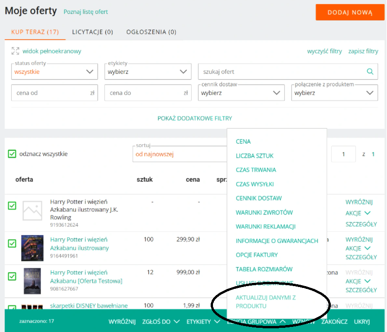Click the magnifier search icon
Image resolution: width=387 pixels, height=332 pixels.
pos(370,71)
